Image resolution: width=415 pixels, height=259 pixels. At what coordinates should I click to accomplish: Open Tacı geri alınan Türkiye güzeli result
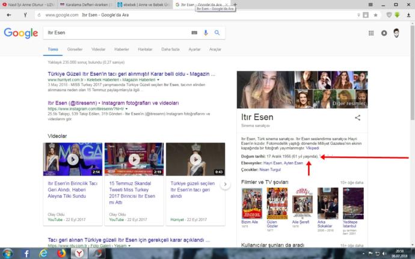129,240
